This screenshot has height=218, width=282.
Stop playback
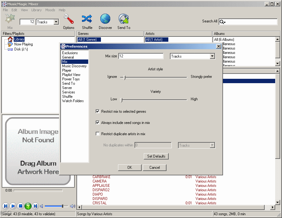(x=20, y=206)
